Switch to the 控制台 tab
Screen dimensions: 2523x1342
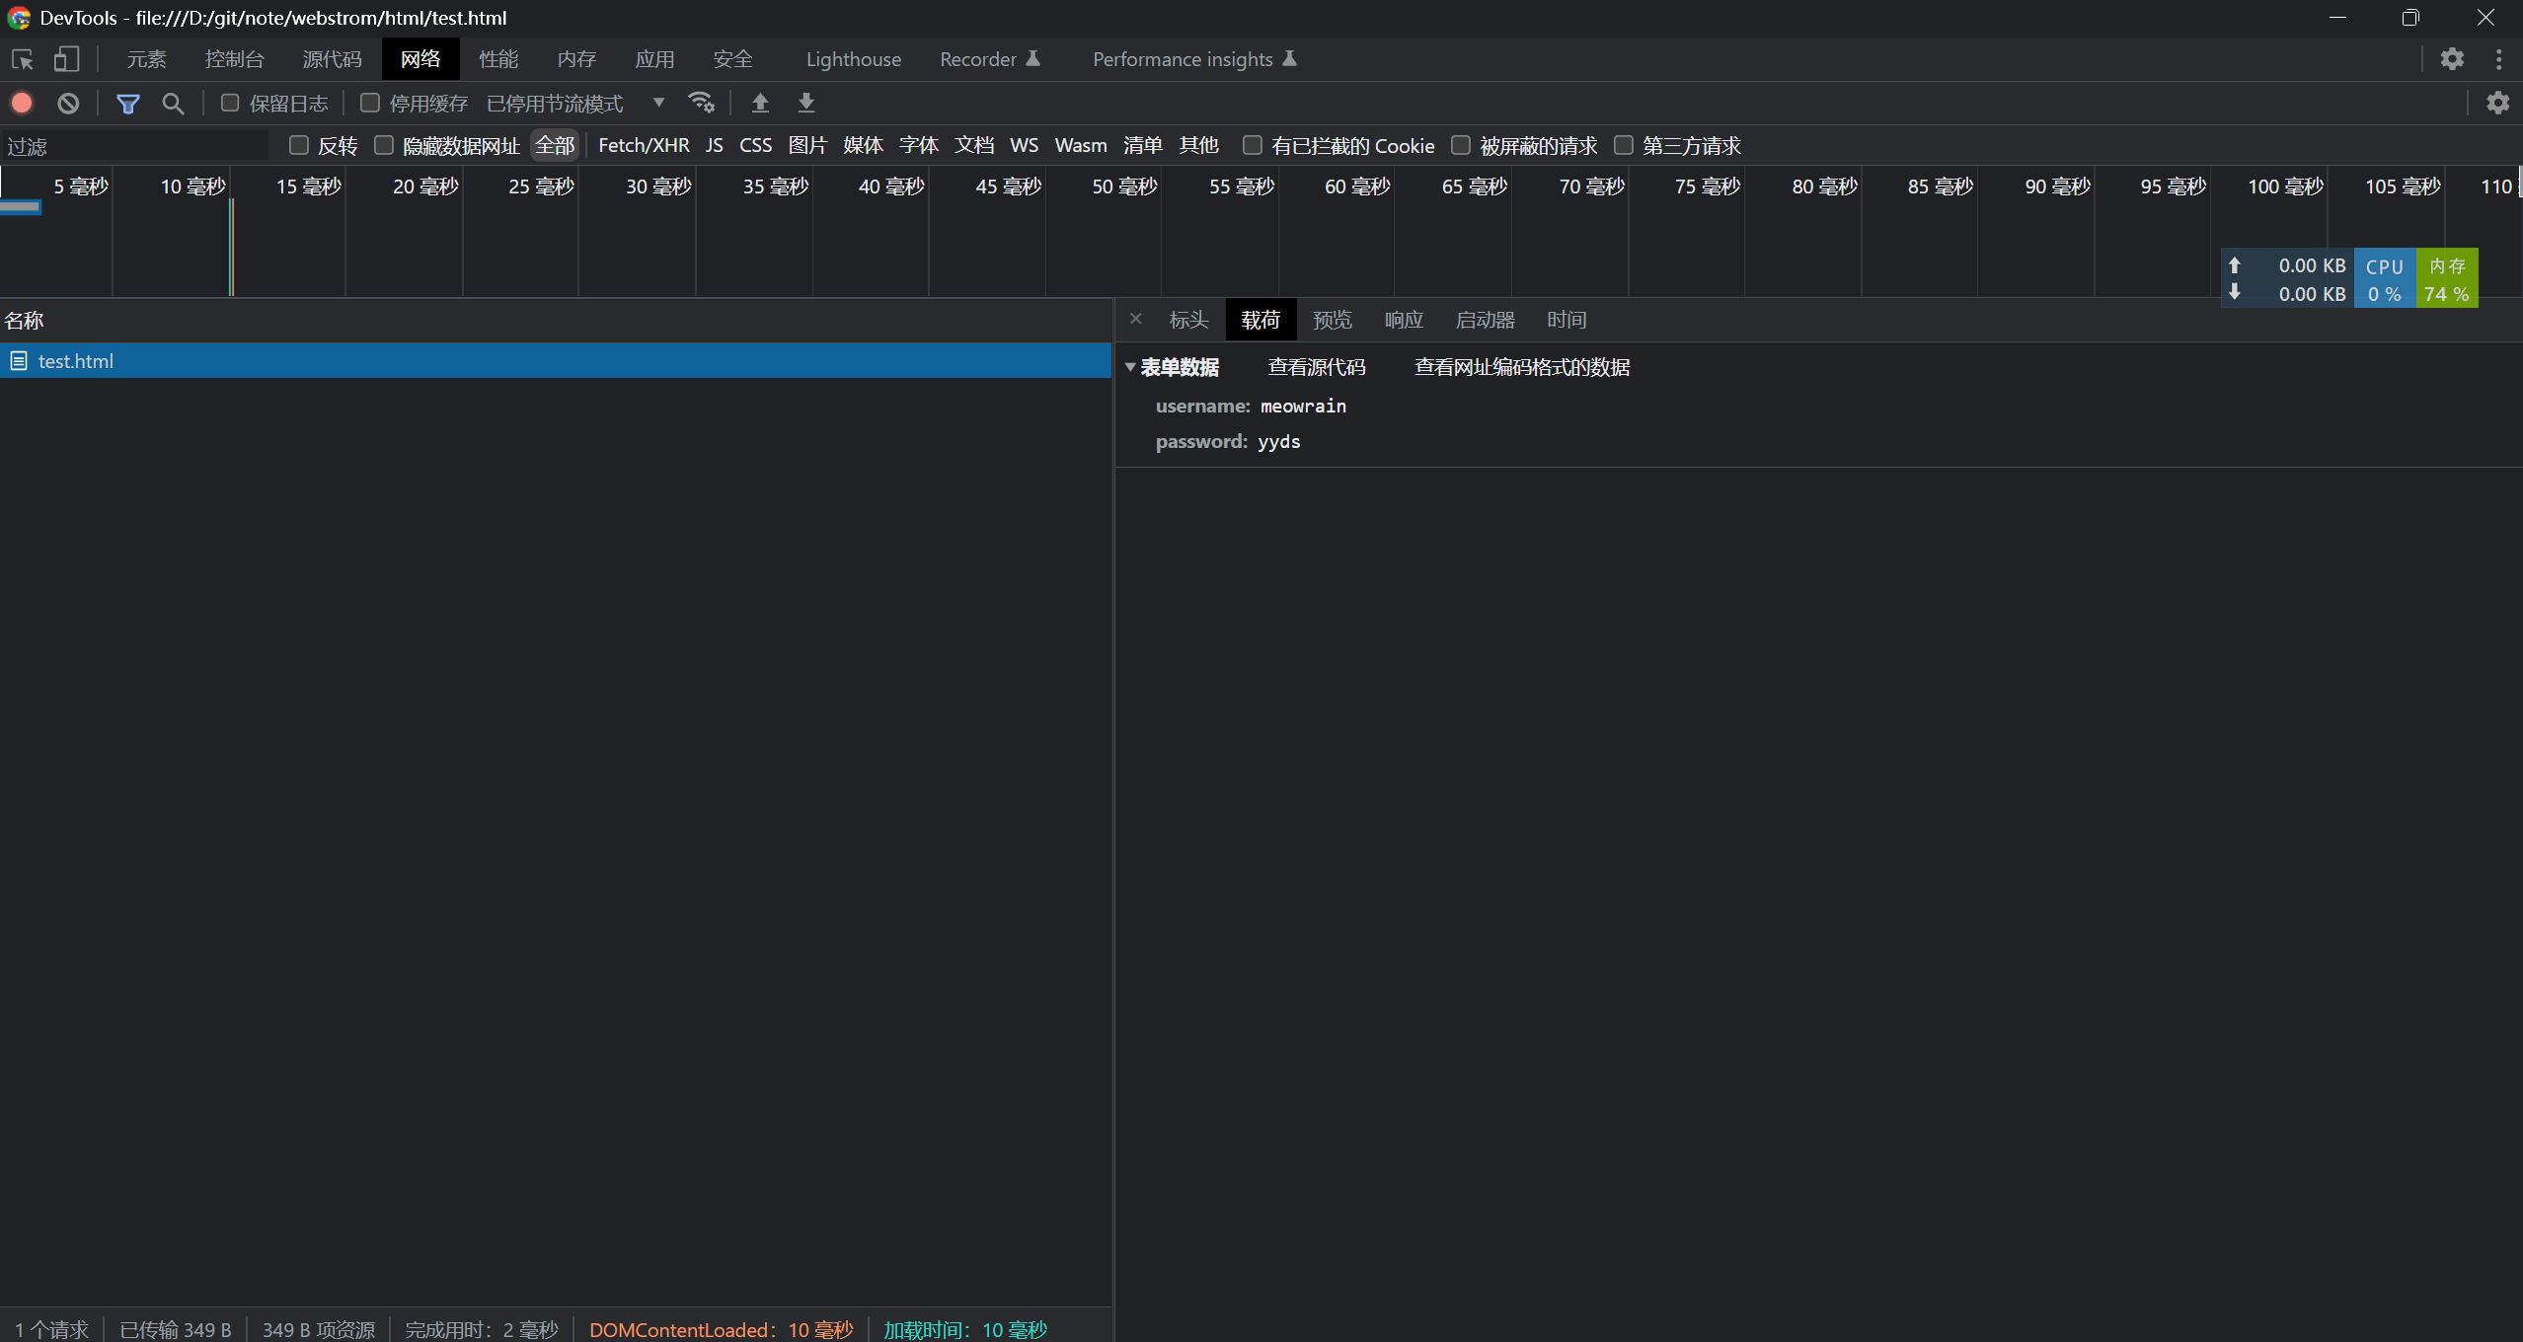click(234, 59)
